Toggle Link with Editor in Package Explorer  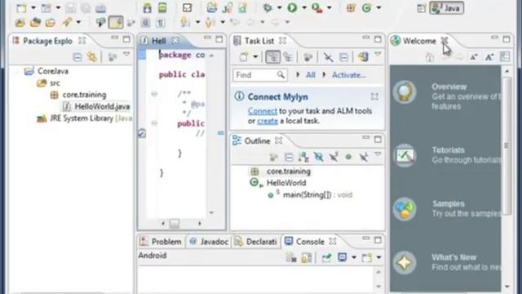click(92, 57)
